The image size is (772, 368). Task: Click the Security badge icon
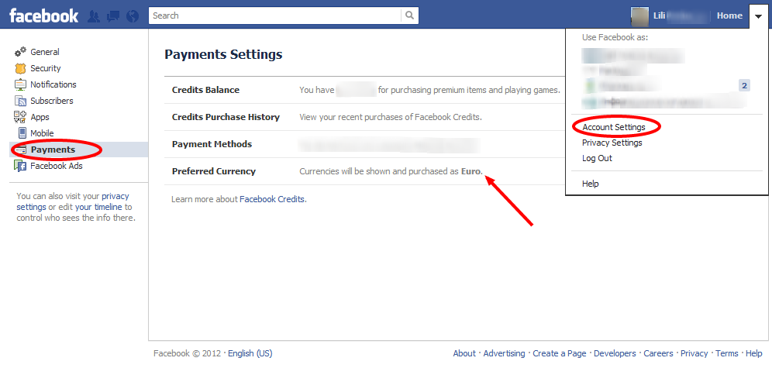pyautogui.click(x=20, y=68)
